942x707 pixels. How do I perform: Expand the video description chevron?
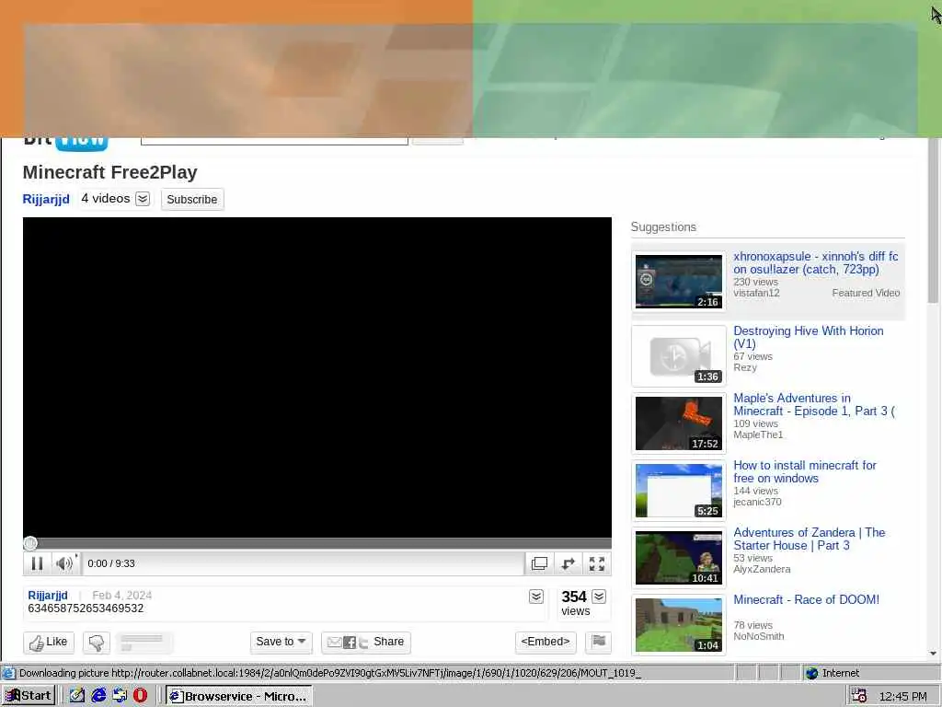[536, 597]
